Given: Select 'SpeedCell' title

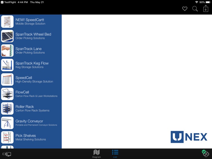Looking at the screenshot, I should coord(24,78).
